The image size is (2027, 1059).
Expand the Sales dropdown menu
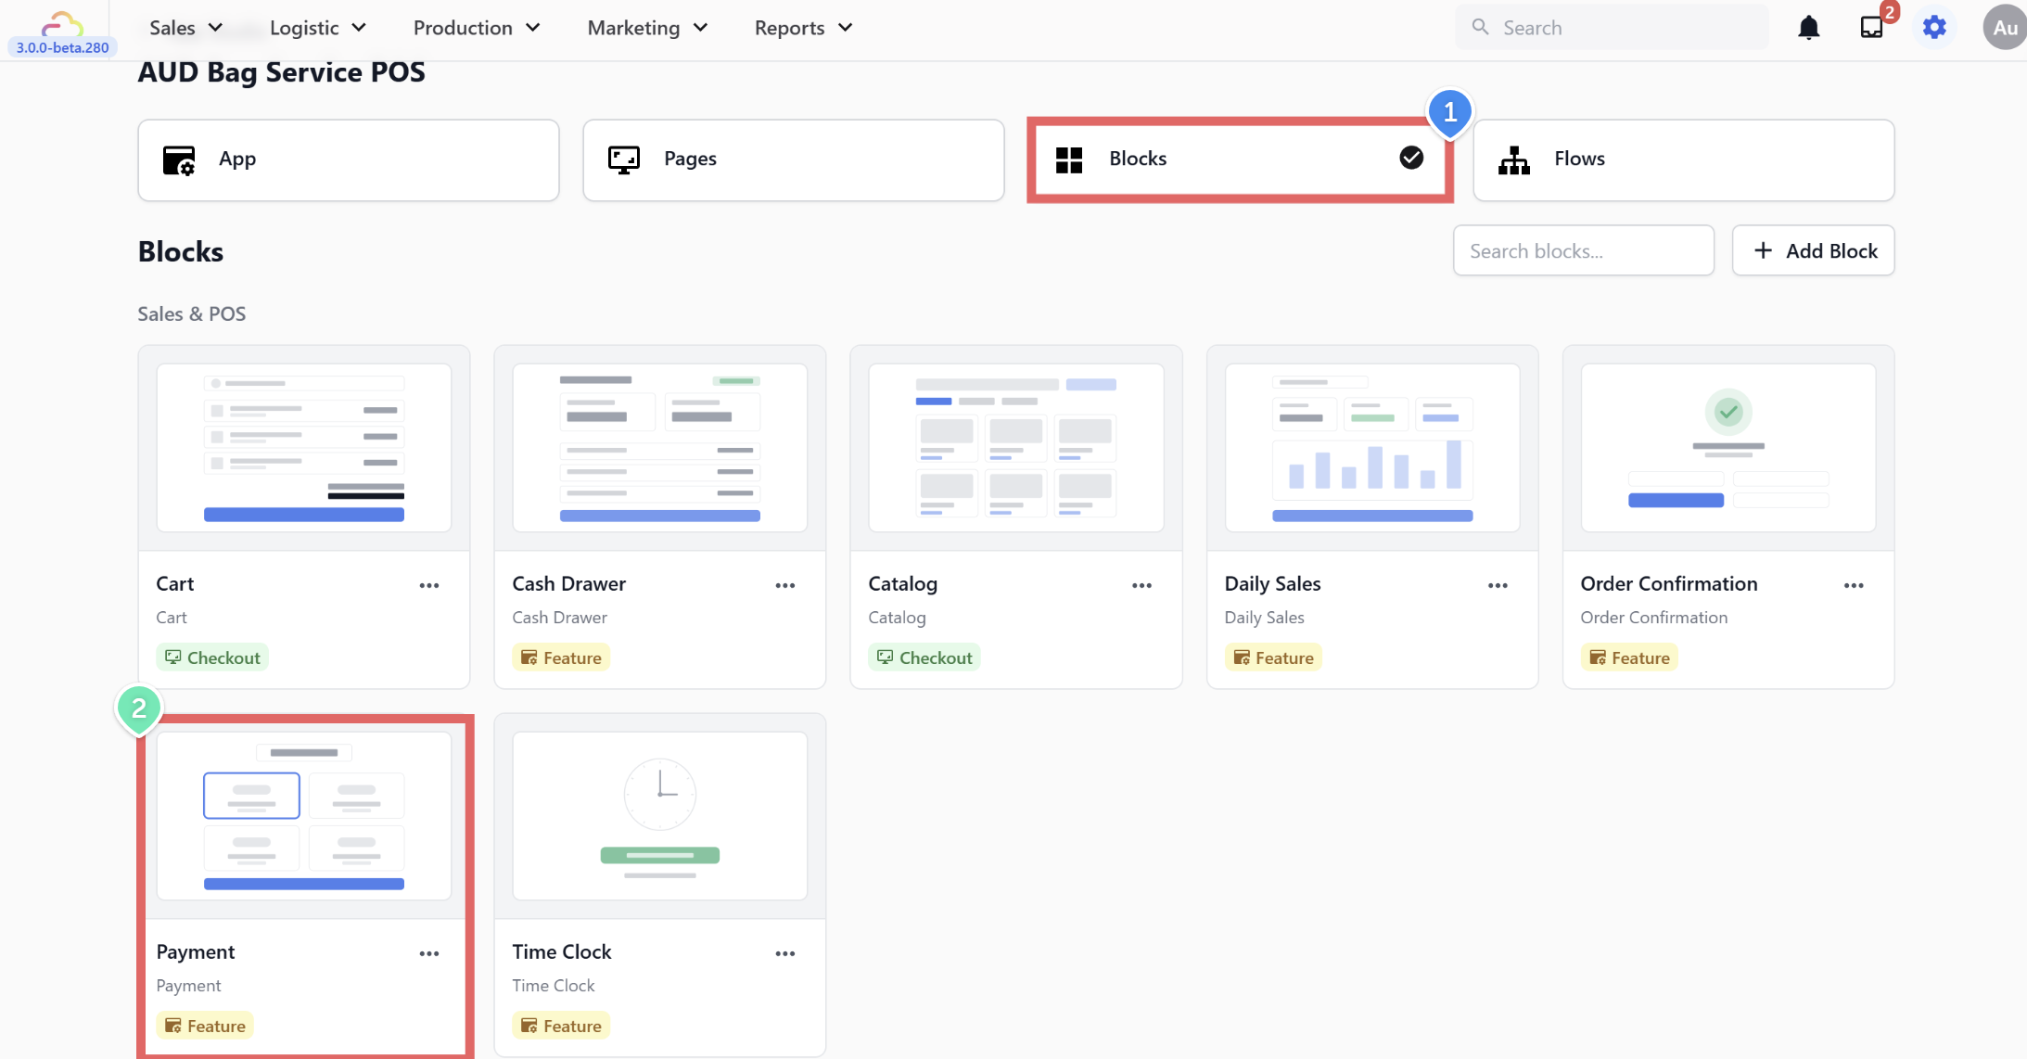pos(185,28)
